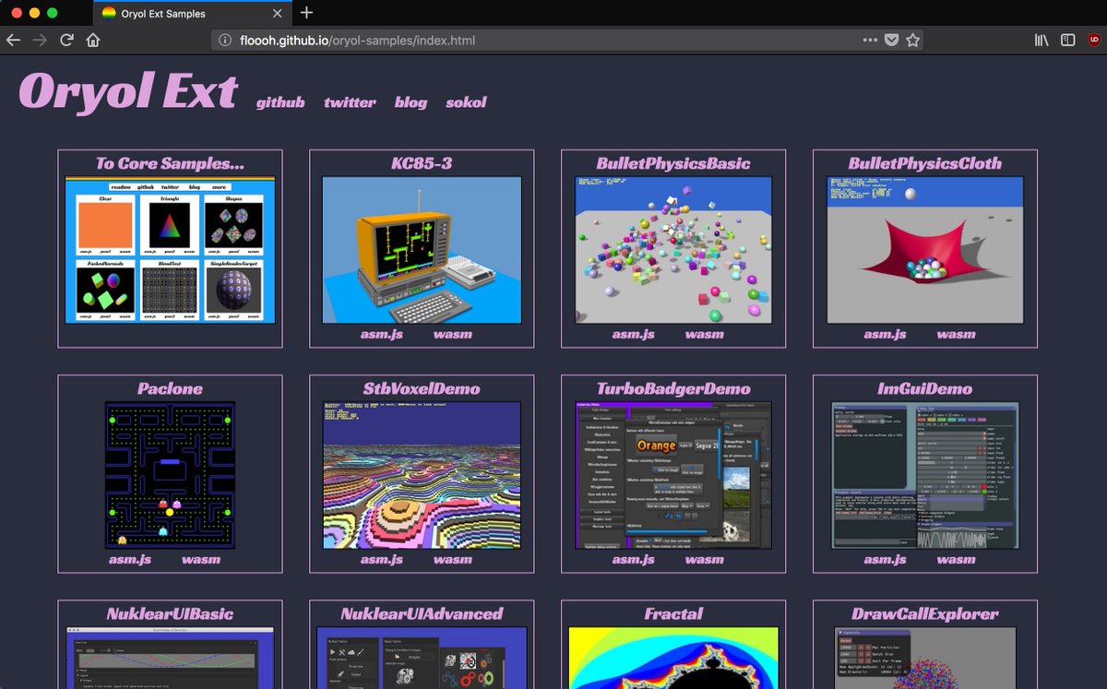Launch ImGuiDemo asm.js version

pyautogui.click(x=886, y=559)
